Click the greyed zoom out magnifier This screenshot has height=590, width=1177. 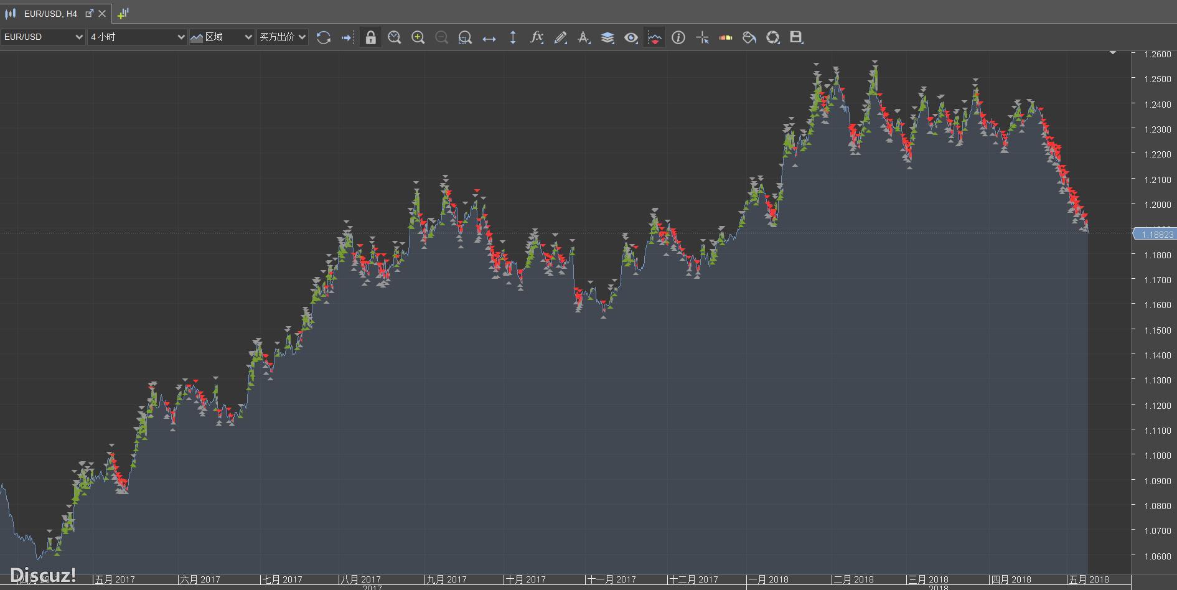(441, 37)
